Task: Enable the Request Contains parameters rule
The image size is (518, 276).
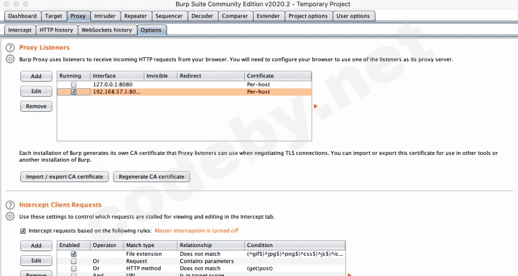Action: pyautogui.click(x=74, y=261)
